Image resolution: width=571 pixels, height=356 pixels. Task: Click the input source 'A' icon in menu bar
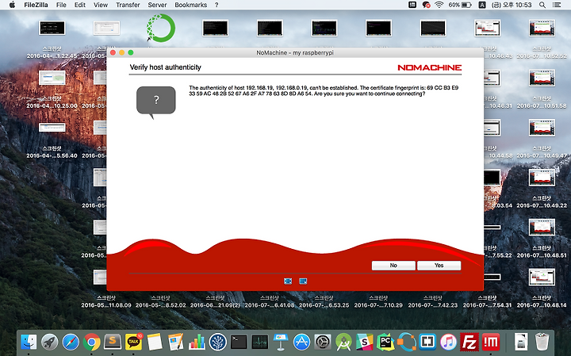pos(482,5)
